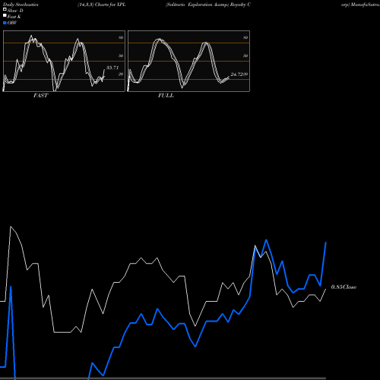Viewport: 380px width, 380px height.
Task: Click the 80 level label on FAST chart
Action: 121,37
